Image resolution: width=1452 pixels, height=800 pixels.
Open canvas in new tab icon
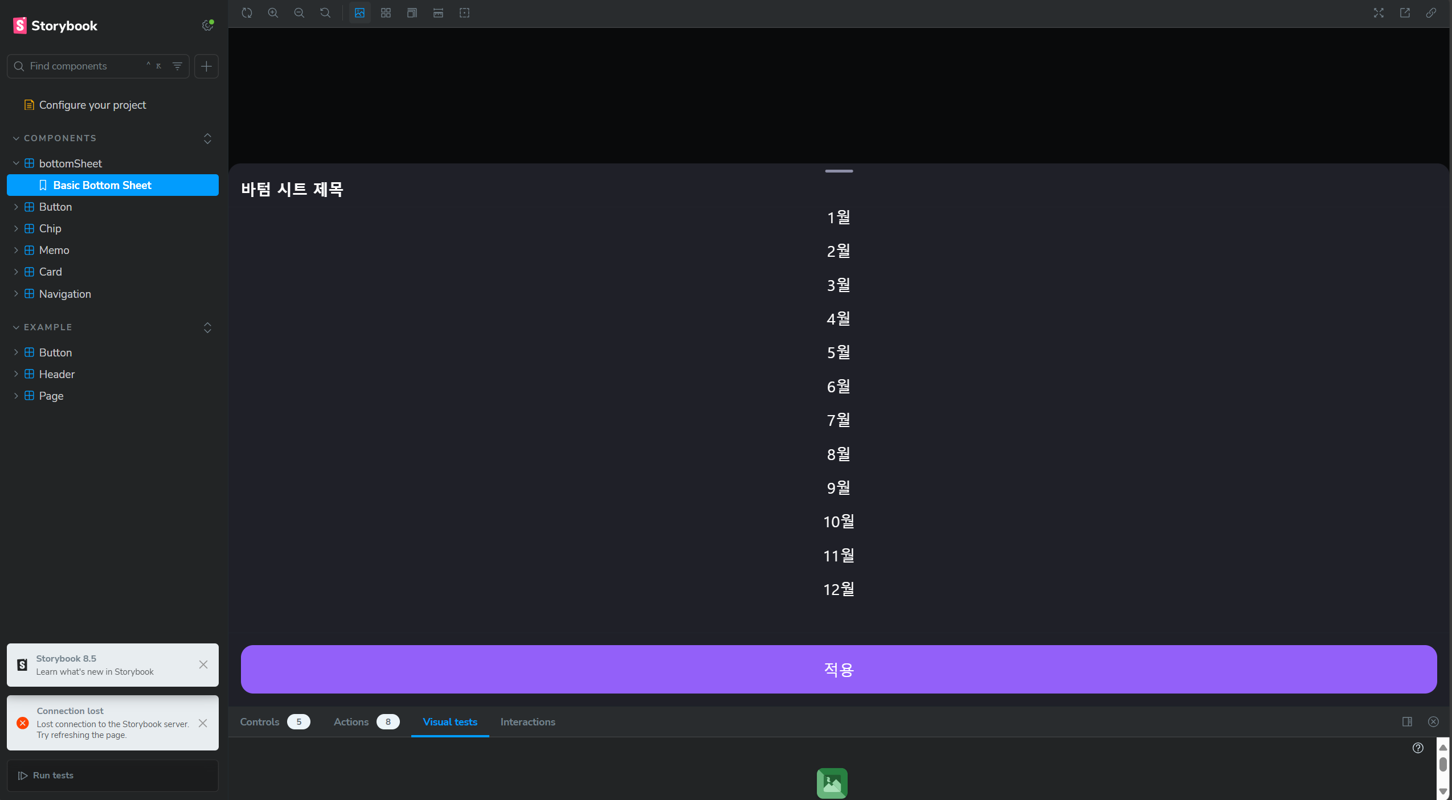(x=1405, y=13)
